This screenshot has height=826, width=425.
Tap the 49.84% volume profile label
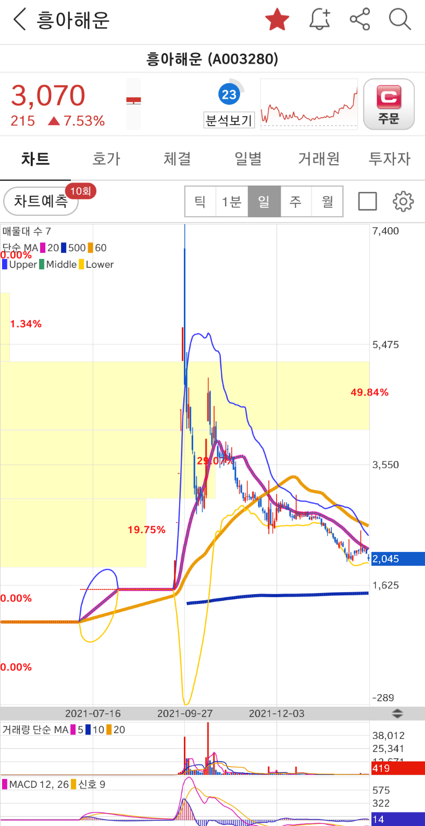pyautogui.click(x=369, y=392)
